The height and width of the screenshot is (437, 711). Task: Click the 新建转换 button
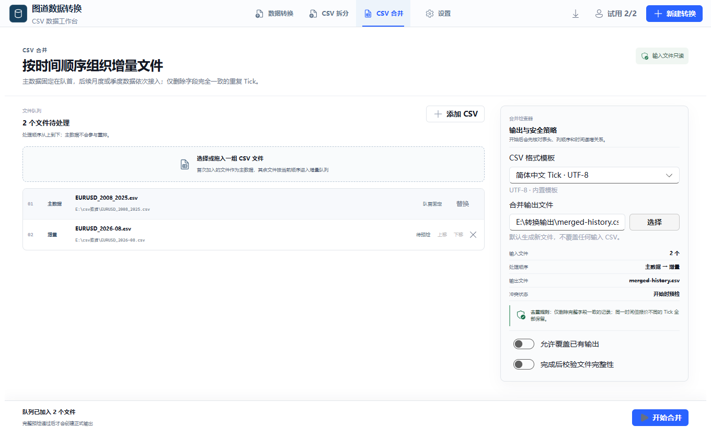point(674,14)
